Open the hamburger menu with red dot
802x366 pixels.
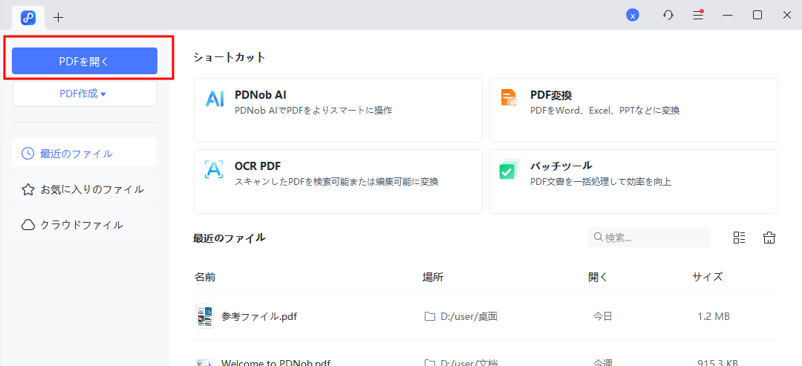(x=698, y=16)
